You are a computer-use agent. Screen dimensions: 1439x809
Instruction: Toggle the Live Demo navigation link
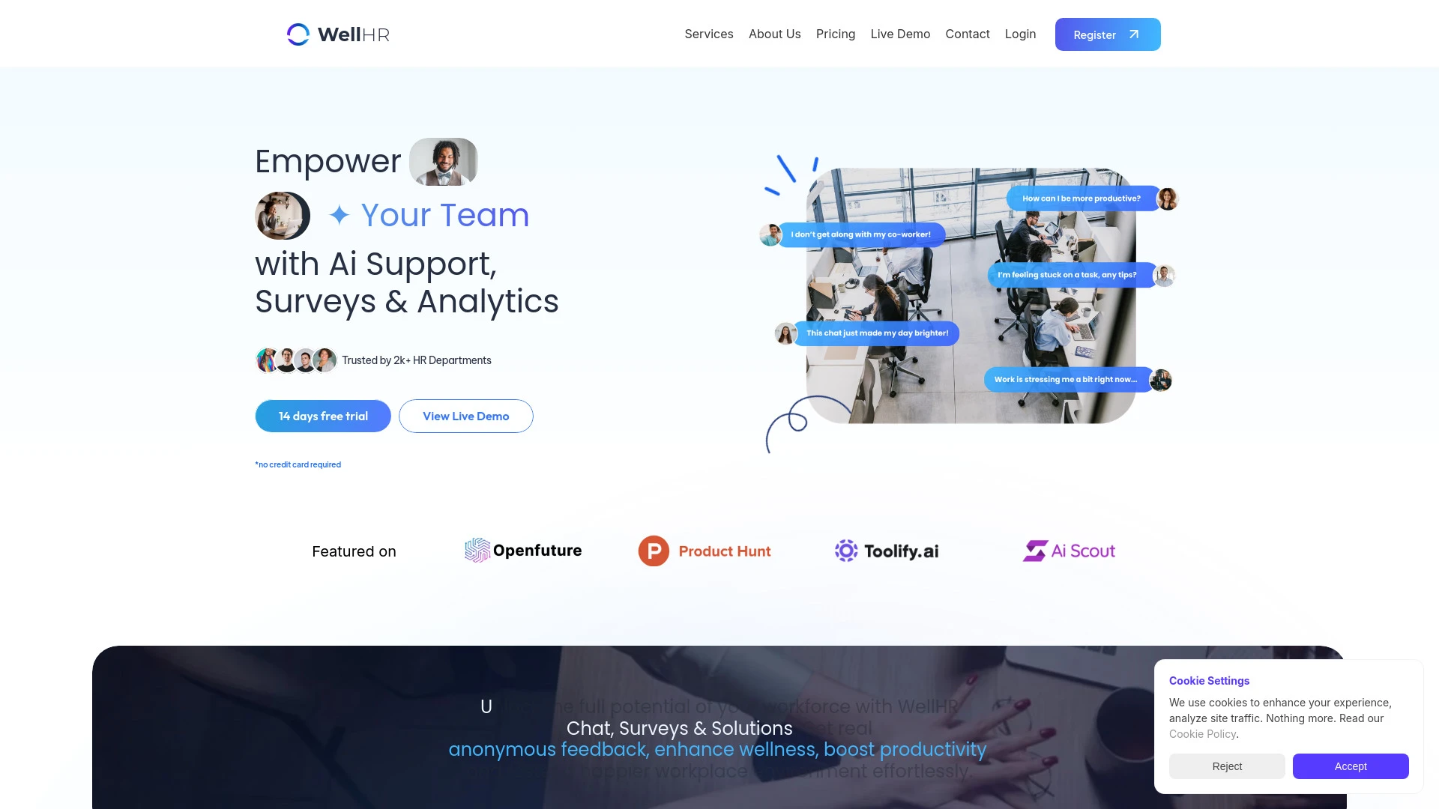(900, 34)
